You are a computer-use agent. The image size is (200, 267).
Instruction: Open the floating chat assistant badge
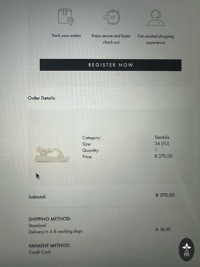(186, 250)
